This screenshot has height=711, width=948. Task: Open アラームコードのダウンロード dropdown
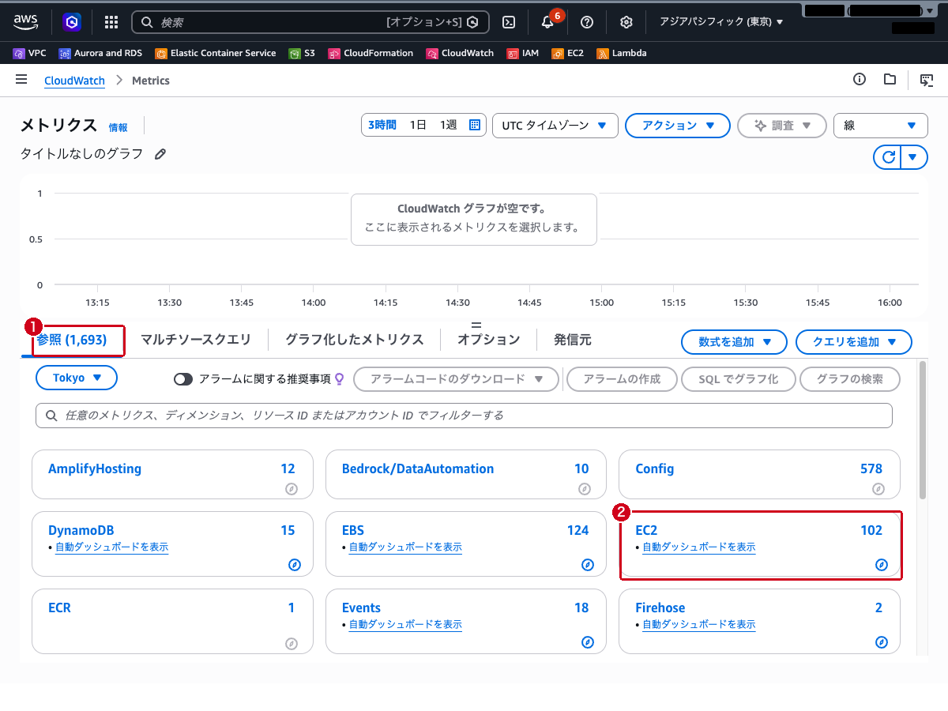[456, 379]
